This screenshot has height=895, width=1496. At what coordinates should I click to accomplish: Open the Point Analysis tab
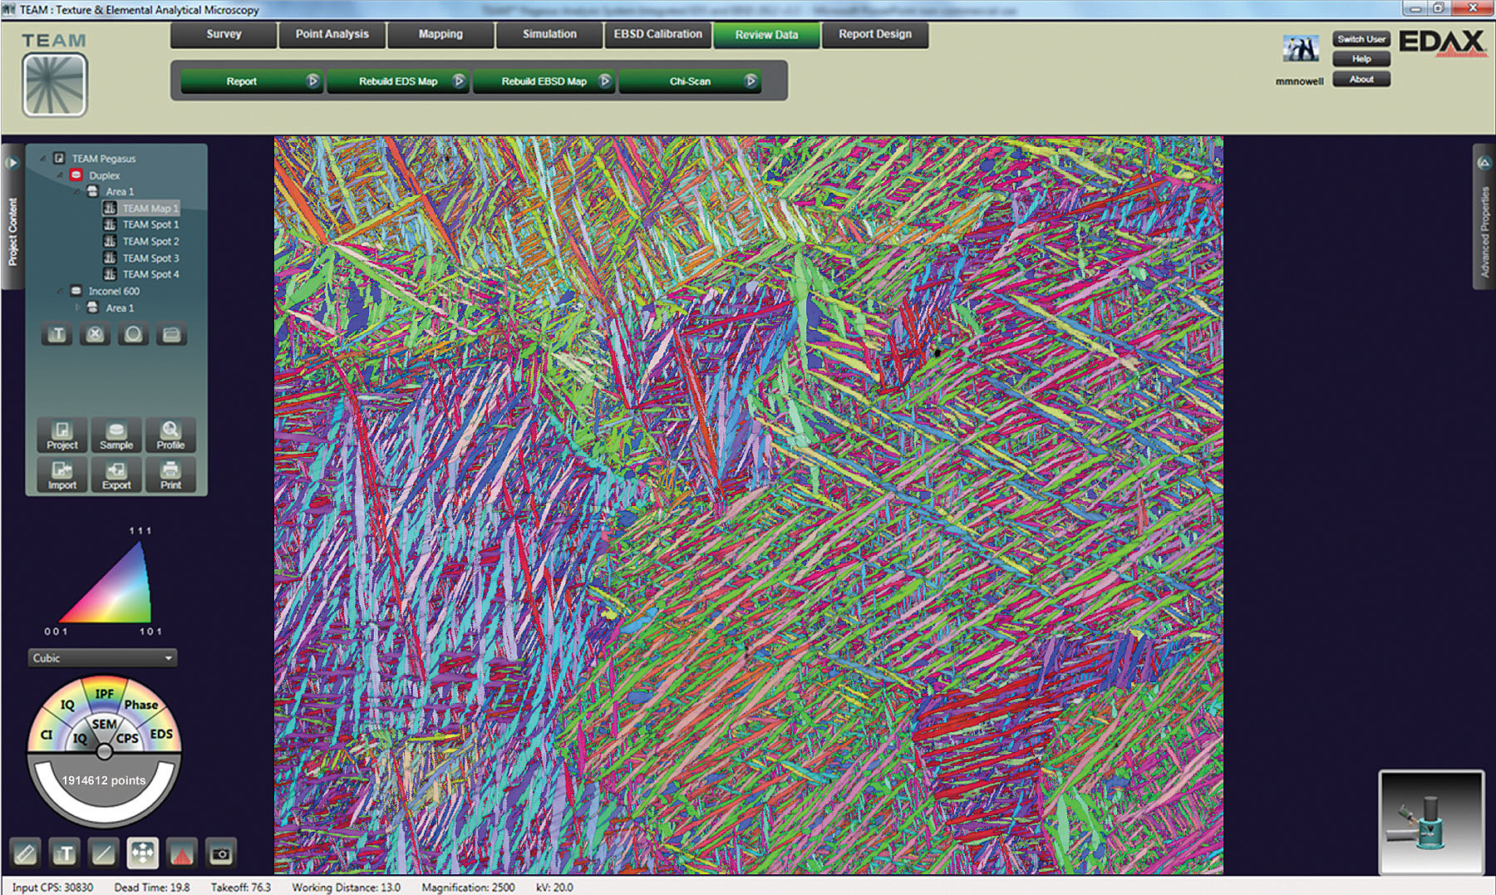pos(332,34)
